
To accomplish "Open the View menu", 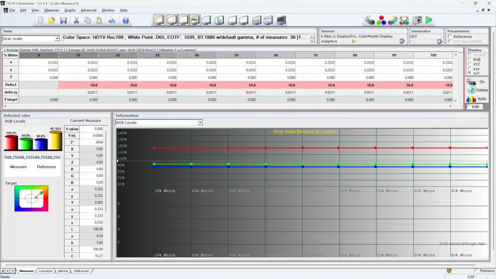I will pos(35,10).
